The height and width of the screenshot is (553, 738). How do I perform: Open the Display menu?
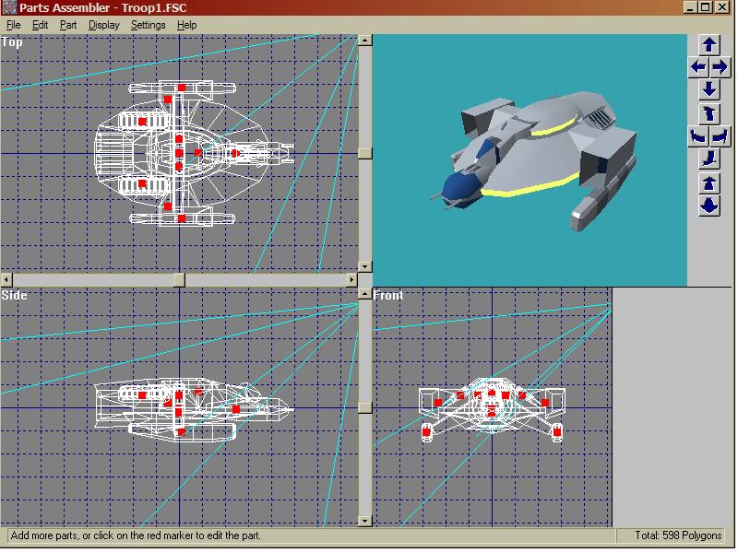pos(103,25)
